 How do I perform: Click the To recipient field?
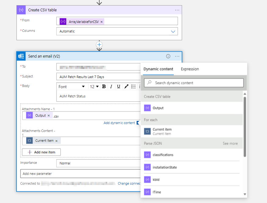[98, 67]
